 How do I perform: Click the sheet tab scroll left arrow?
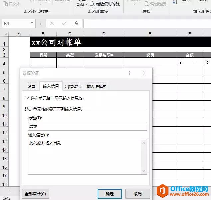(x=10, y=191)
